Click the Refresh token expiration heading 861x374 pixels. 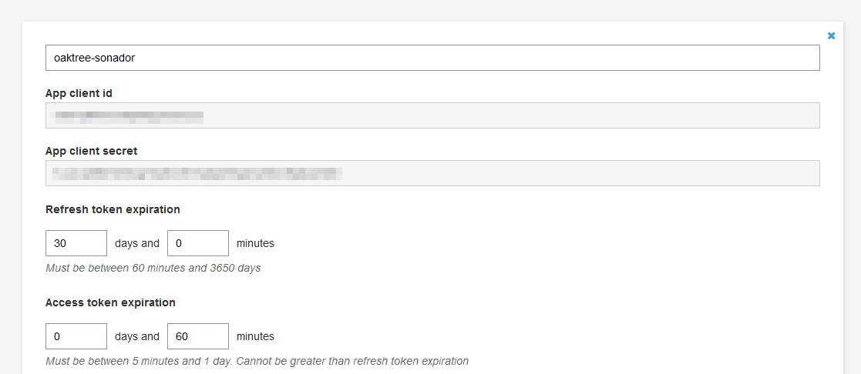[x=113, y=209]
